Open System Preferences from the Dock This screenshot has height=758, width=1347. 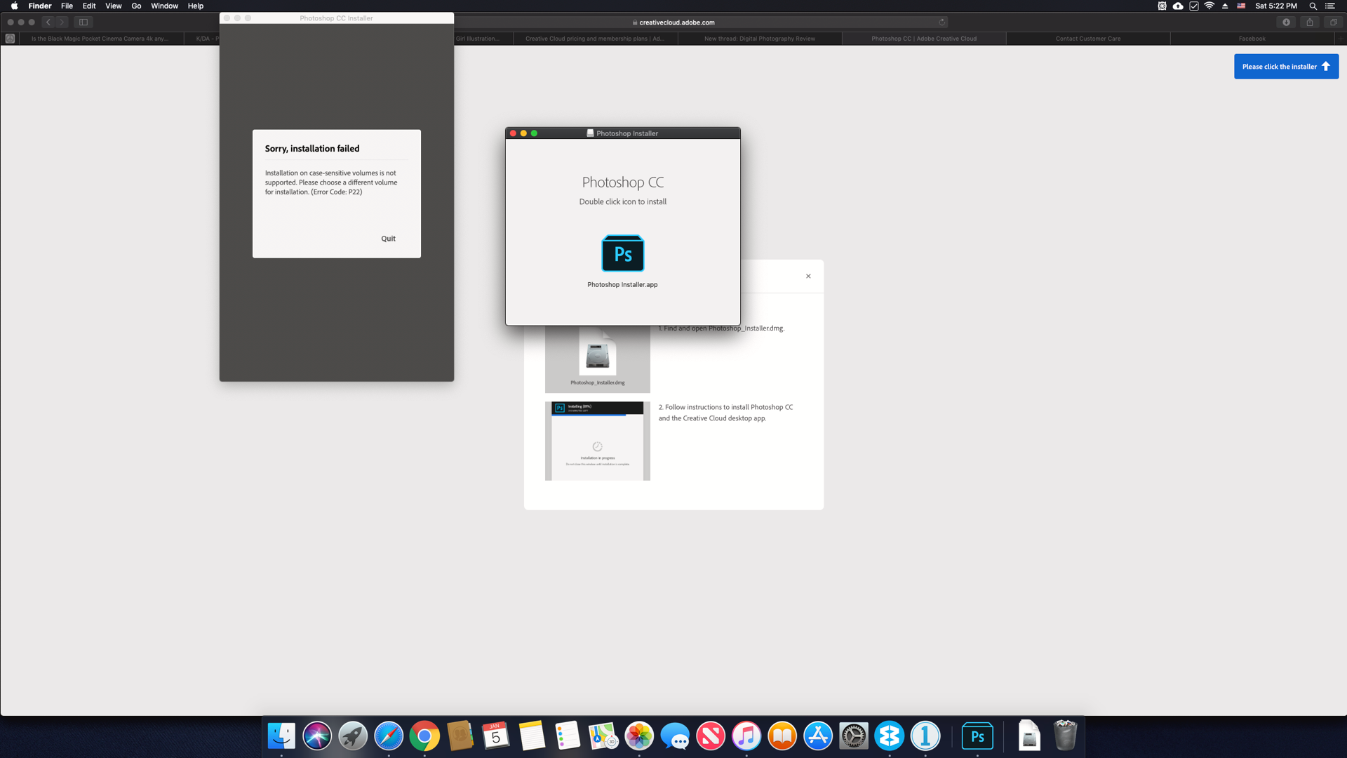[x=853, y=736]
